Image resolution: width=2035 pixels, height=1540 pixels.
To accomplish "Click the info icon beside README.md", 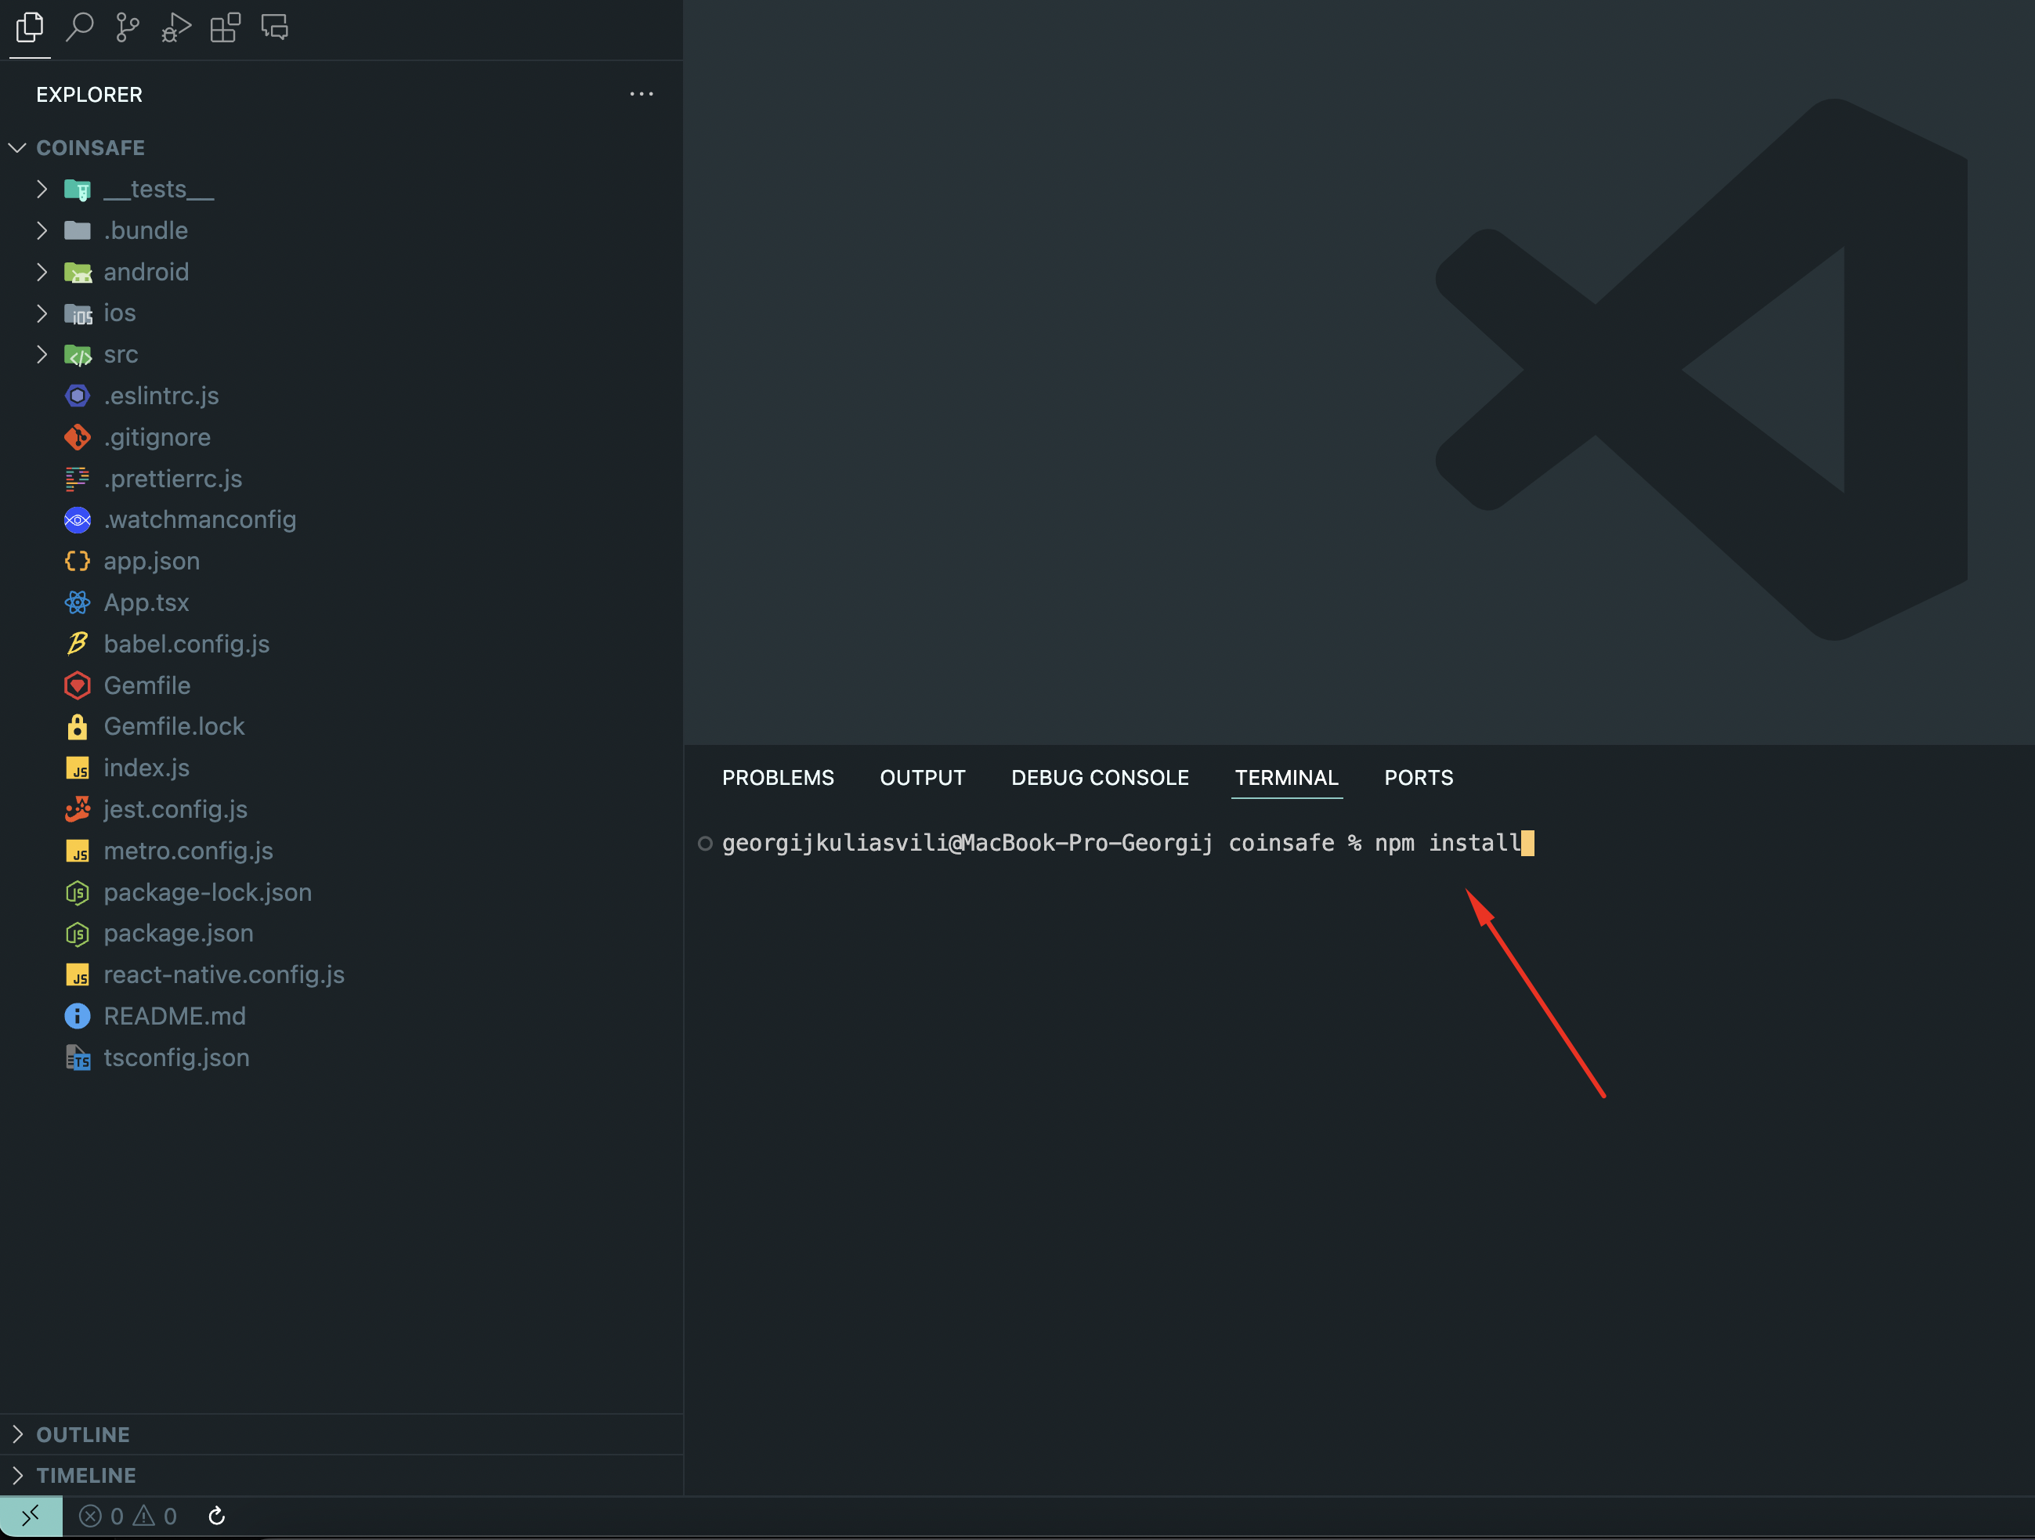I will coord(78,1016).
